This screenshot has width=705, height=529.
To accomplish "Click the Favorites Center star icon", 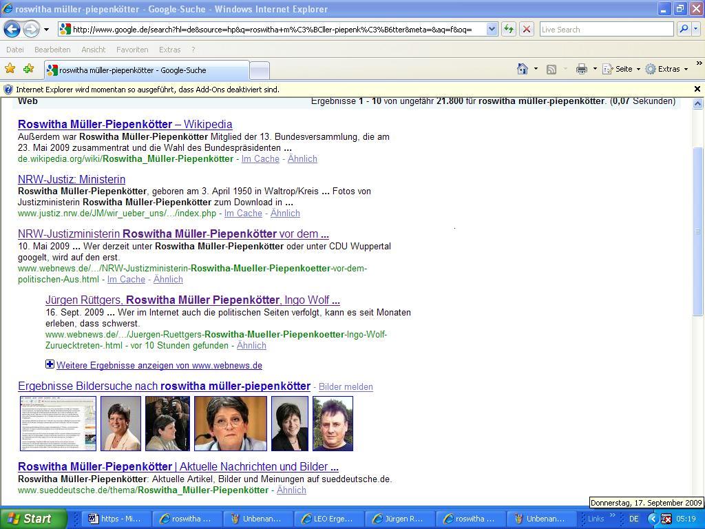I will [10, 69].
